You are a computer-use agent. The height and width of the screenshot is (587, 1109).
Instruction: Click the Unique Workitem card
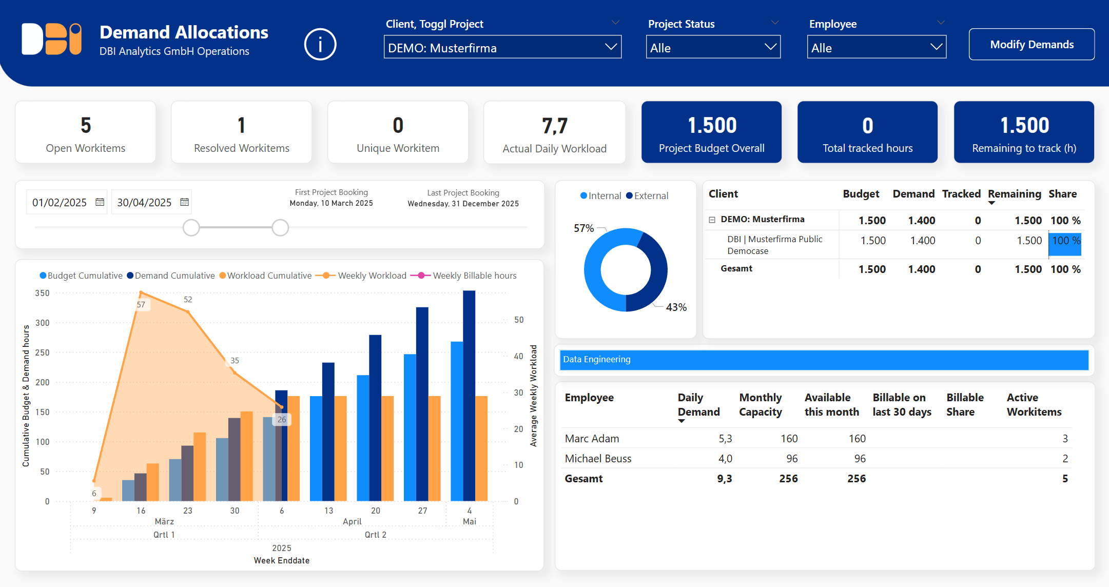coord(398,132)
